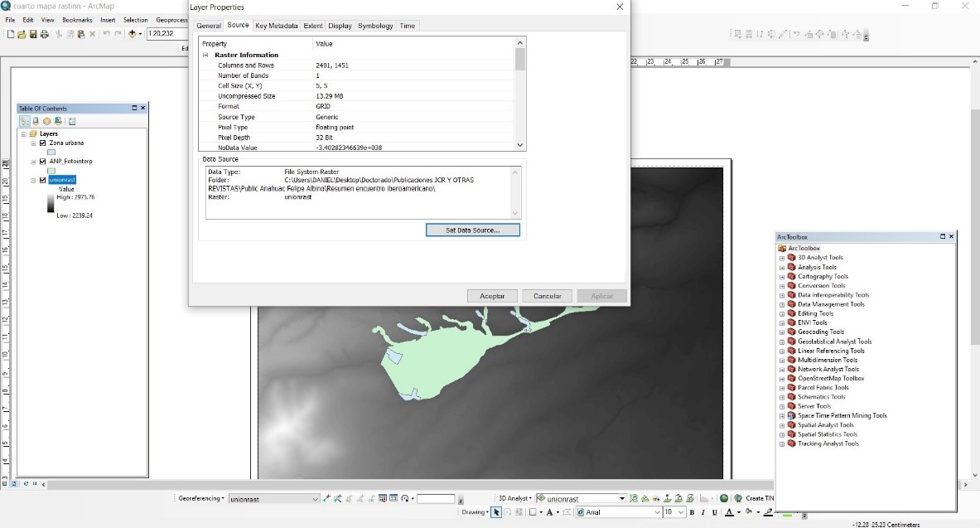Open the Spatial Analyst Tools toolbox icon
This screenshot has height=528, width=980.
791,425
